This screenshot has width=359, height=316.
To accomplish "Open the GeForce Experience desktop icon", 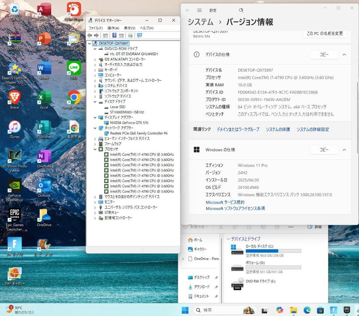I will click(x=14, y=186).
